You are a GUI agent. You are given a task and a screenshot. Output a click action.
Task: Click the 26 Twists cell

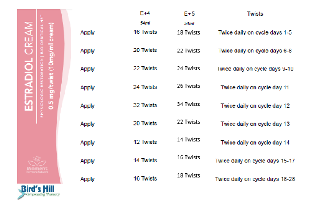(x=189, y=86)
